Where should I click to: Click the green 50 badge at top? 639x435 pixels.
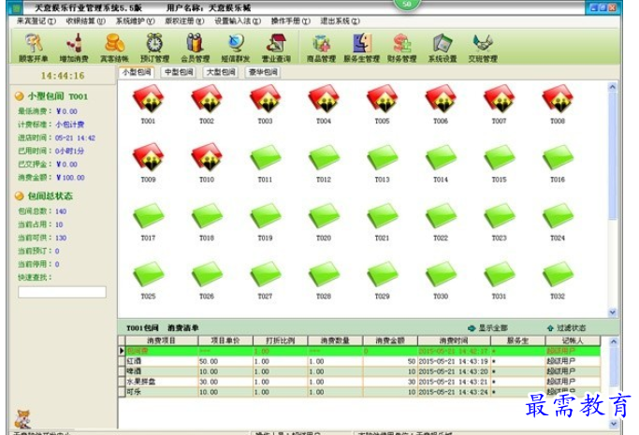pyautogui.click(x=407, y=5)
